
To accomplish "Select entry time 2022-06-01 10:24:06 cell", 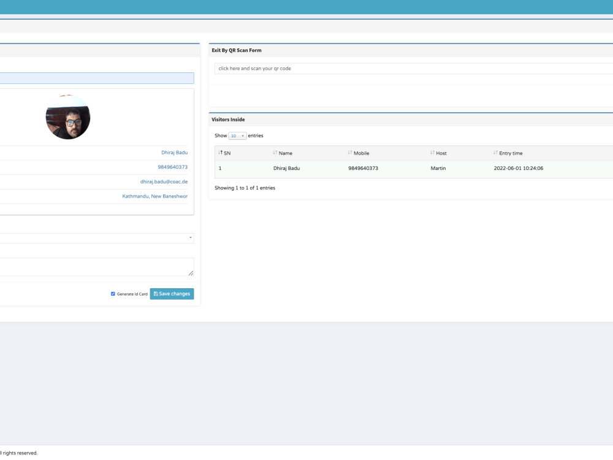I will point(519,168).
